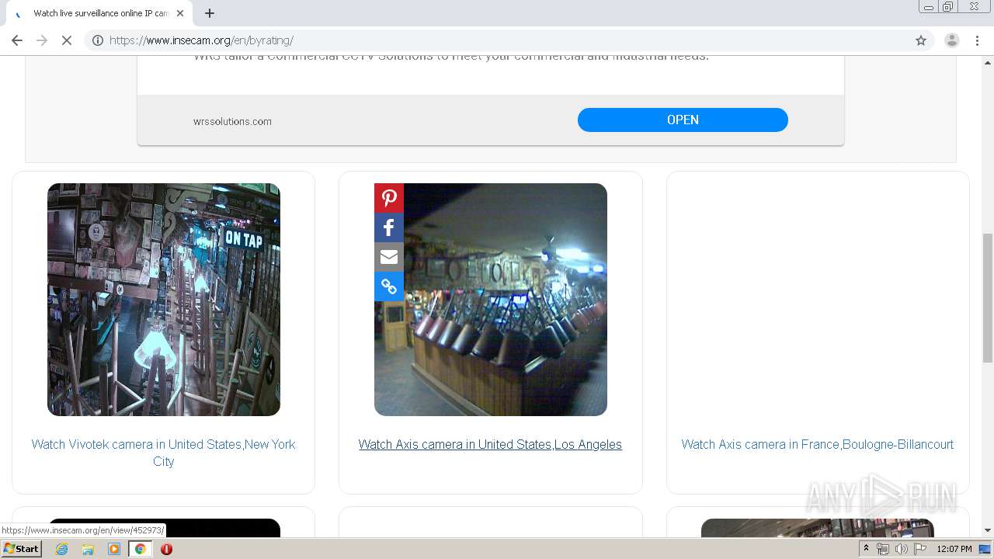
Task: Open the Action Center flag icon
Action: [x=920, y=549]
